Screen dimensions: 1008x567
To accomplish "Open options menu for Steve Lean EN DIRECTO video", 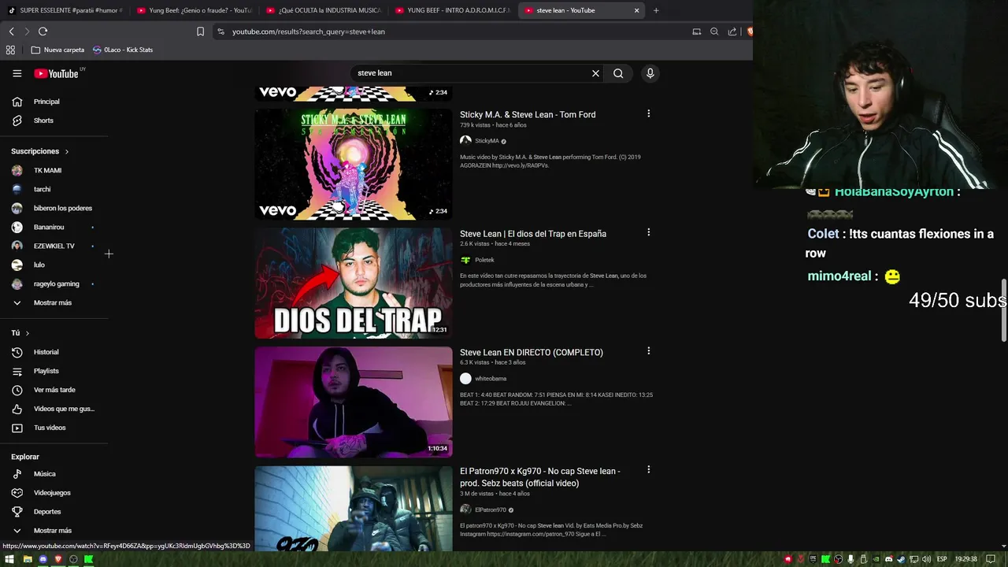I will coord(648,350).
